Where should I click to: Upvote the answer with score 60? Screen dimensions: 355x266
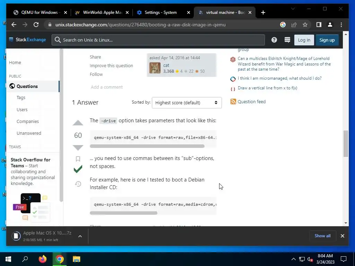click(78, 123)
